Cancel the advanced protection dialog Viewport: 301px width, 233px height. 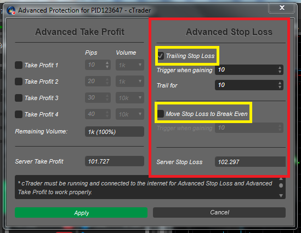219,213
